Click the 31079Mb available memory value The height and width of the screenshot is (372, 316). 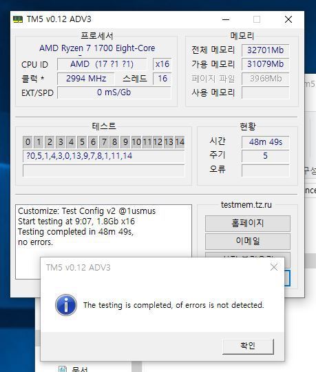[x=265, y=64]
